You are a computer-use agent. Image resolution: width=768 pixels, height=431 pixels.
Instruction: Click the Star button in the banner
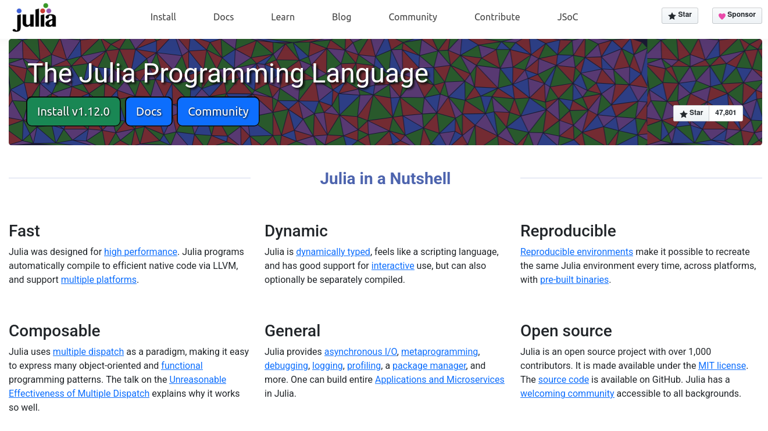pyautogui.click(x=691, y=113)
